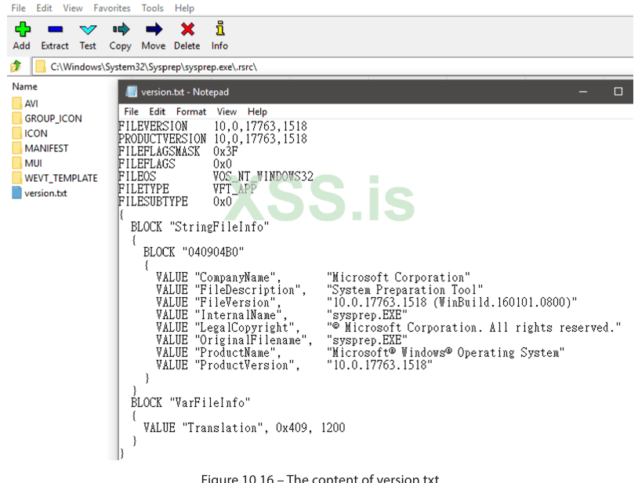Select the ICON folder icon
Screen dimensions: 638x483
pos(17,133)
